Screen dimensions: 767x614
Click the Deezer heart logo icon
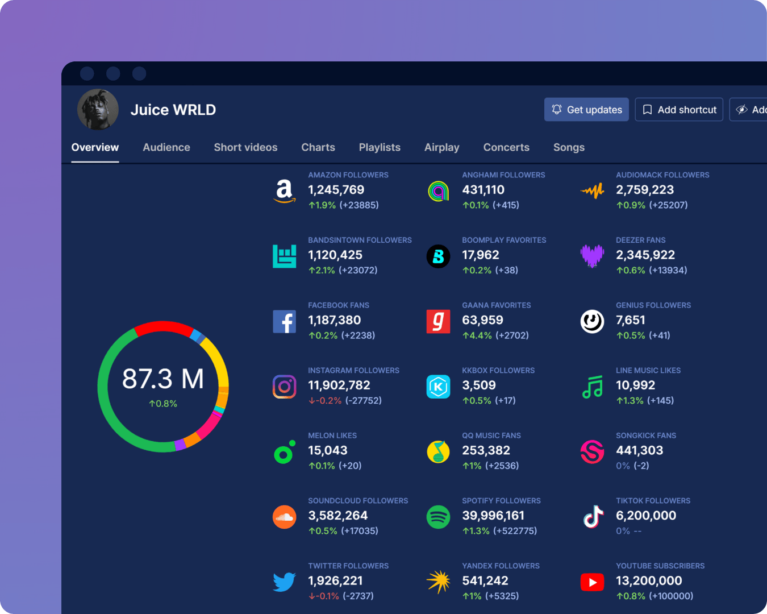click(x=592, y=256)
